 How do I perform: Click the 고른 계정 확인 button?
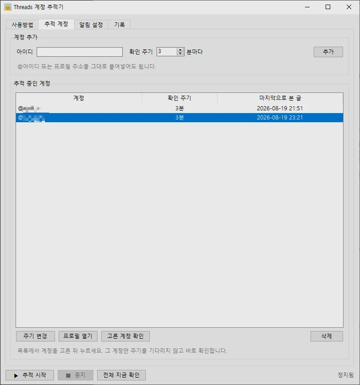(125, 336)
